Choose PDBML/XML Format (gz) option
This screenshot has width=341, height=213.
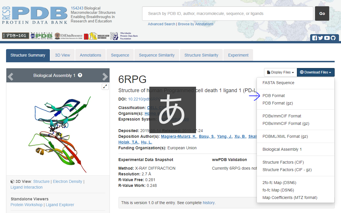[285, 136]
